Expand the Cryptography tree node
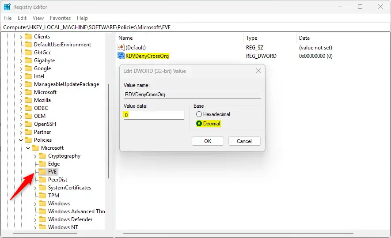The image size is (391, 238). click(35, 156)
